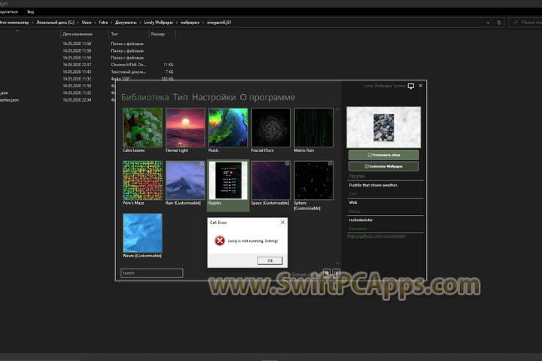Expand chevron after Документы breadcrumb

pos(140,23)
